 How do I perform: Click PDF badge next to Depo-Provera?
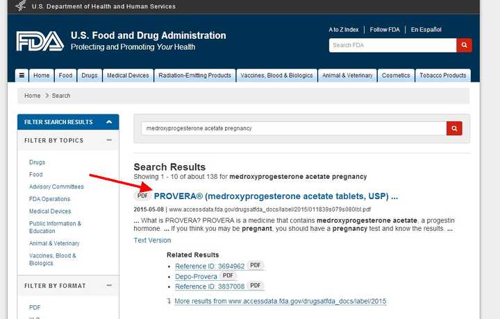coord(228,275)
